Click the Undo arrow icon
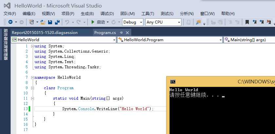The image size is (275, 134). tap(67, 22)
